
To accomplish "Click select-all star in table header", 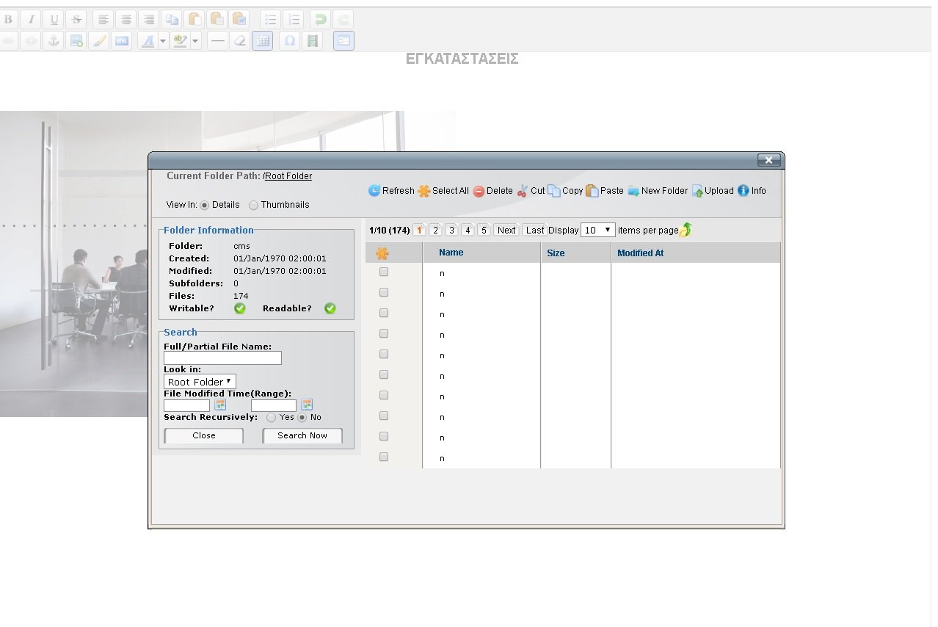I will tap(382, 253).
